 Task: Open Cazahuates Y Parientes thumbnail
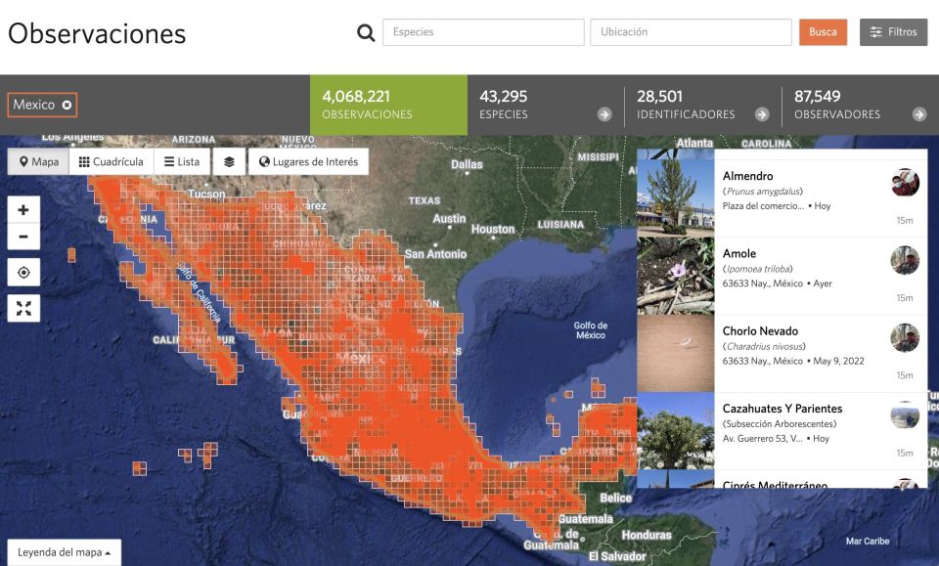(676, 431)
